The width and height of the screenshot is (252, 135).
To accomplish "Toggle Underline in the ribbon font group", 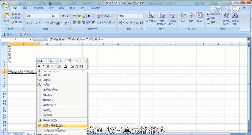I will pyautogui.click(x=36, y=23).
